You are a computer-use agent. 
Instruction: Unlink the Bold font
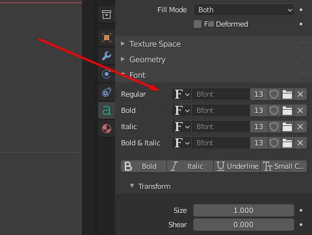[x=300, y=110]
